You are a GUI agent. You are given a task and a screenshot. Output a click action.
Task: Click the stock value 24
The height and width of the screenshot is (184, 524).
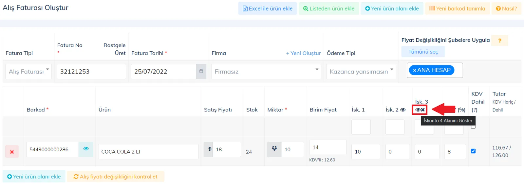pos(249,152)
